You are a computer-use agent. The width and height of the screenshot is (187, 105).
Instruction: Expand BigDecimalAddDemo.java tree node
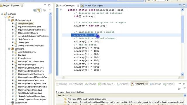tap(13, 27)
